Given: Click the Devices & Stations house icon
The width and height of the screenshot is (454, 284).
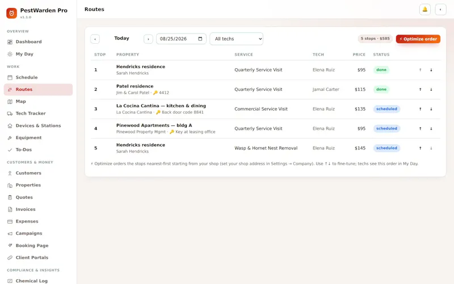Looking at the screenshot, I should tap(10, 126).
